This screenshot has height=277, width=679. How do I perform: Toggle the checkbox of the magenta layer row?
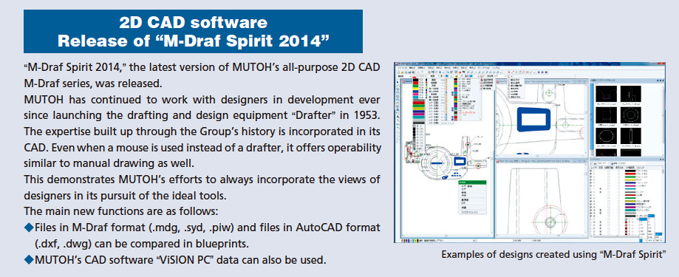click(591, 185)
